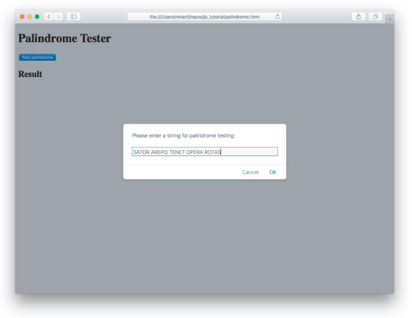Reload the palindrome.html page
This screenshot has width=412, height=318.
tap(277, 16)
